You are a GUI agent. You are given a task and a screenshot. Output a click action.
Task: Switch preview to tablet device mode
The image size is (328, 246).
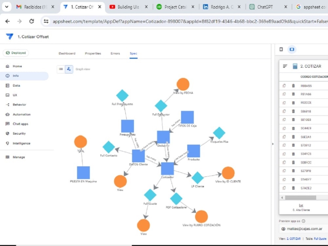point(292,49)
